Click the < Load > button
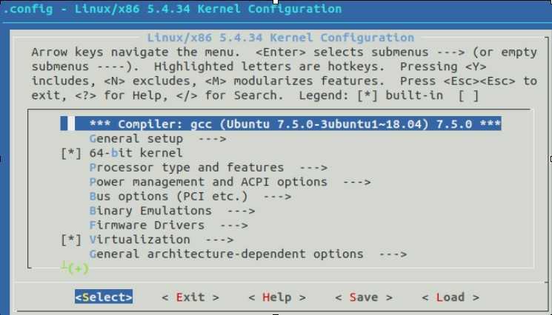 450,297
